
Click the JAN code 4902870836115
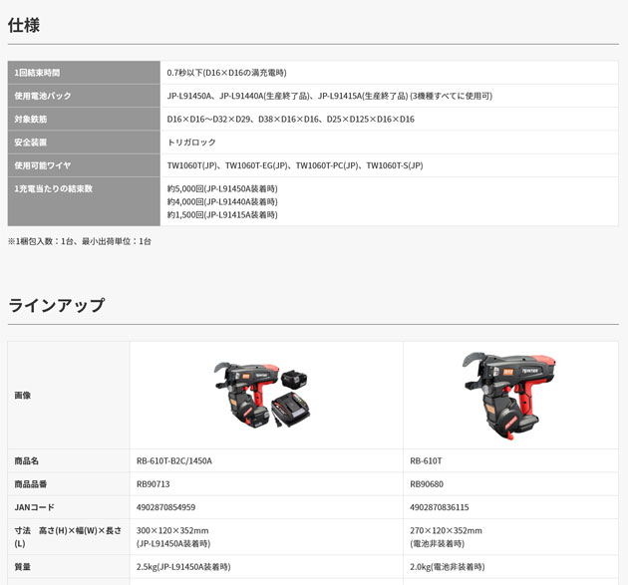(440, 507)
